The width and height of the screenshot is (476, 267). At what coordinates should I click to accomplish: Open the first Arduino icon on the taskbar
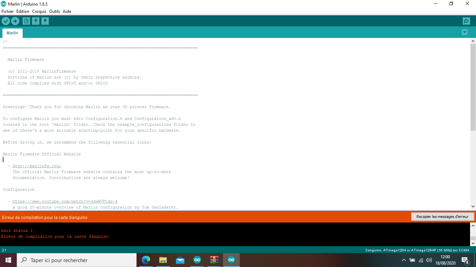pyautogui.click(x=197, y=260)
